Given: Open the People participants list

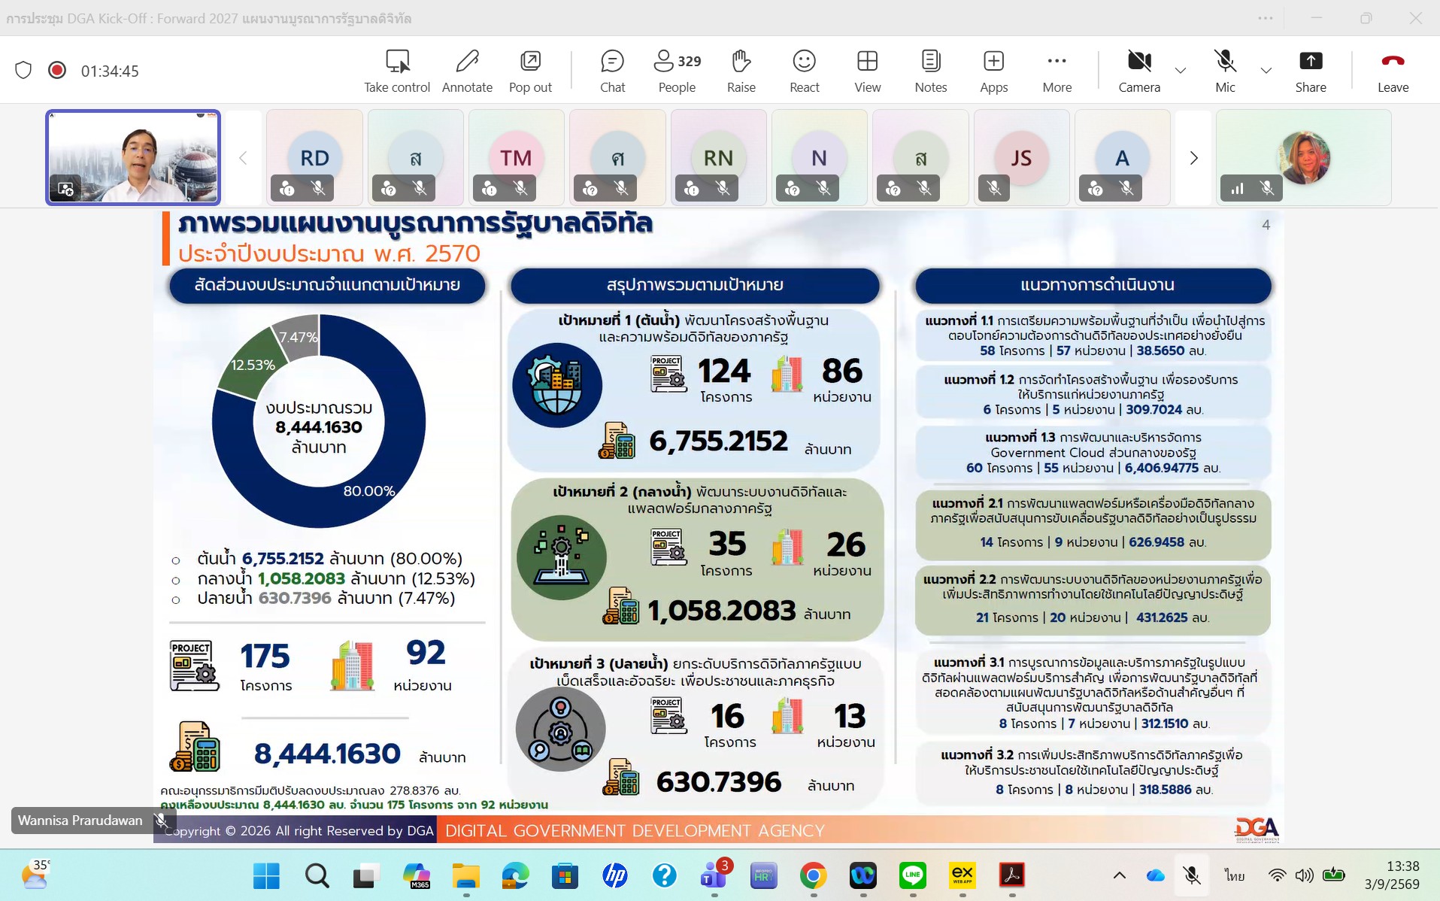Looking at the screenshot, I should pos(678,71).
